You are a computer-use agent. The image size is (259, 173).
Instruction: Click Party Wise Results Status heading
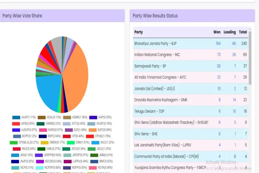(x=155, y=16)
